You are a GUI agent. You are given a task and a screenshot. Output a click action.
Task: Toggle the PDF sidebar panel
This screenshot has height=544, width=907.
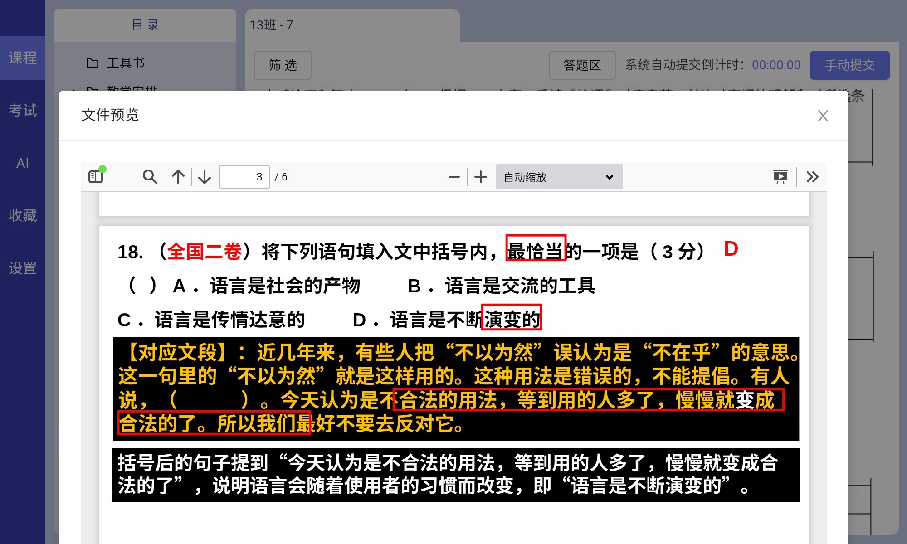tap(96, 176)
